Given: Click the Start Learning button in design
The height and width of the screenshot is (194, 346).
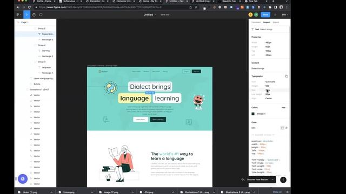Looking at the screenshot, I should click(x=158, y=120).
